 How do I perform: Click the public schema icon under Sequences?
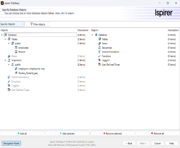click(x=12, y=64)
